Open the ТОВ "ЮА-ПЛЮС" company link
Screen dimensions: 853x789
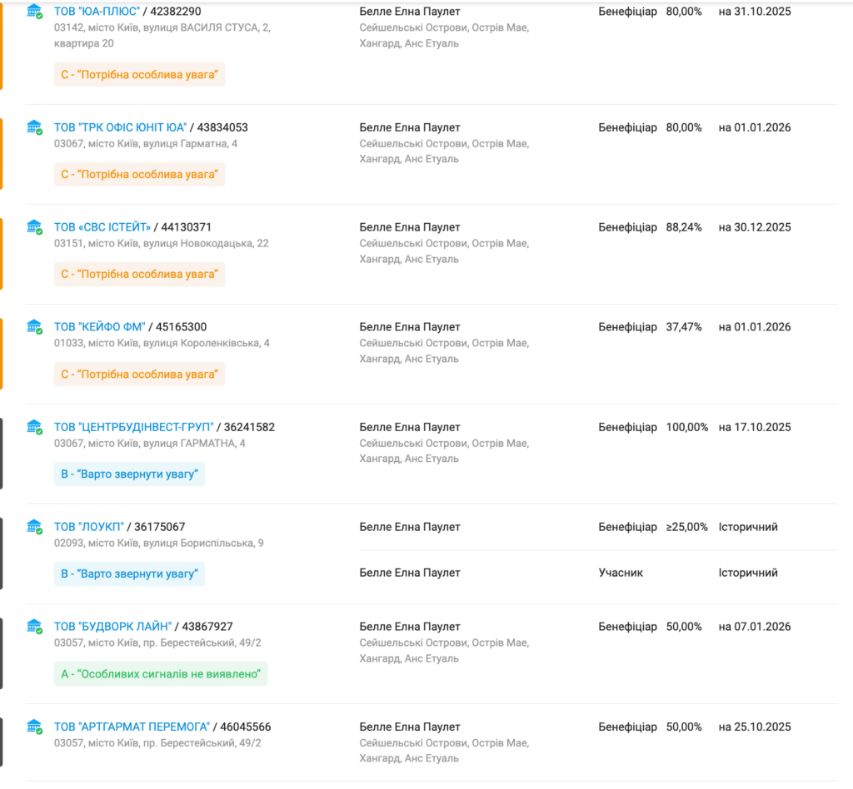tap(97, 12)
